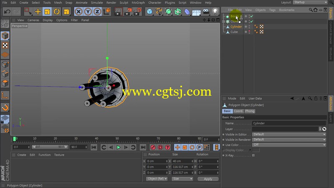The image size is (334, 188).
Task: Click the record active objects button
Action: tap(153, 147)
